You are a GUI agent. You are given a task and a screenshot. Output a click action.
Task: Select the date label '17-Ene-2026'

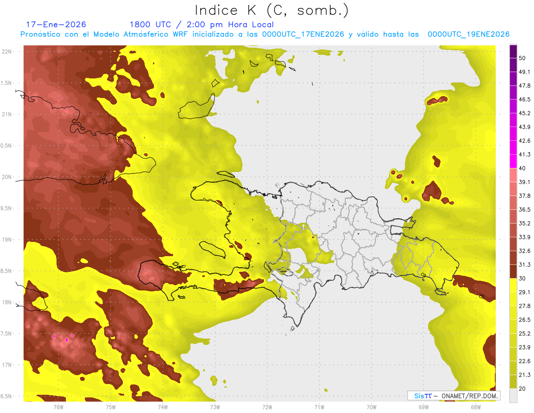(56, 25)
